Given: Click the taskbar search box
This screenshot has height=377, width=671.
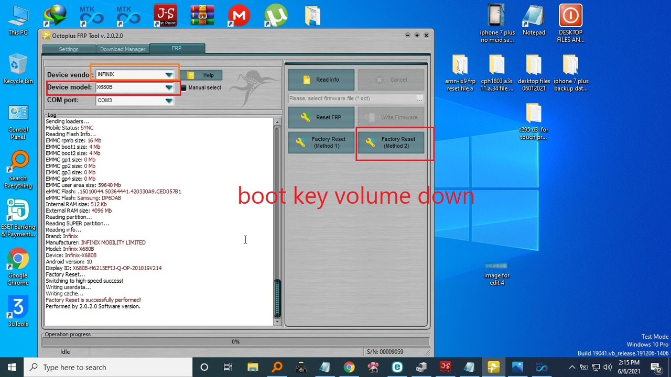Looking at the screenshot, I should pos(107,367).
